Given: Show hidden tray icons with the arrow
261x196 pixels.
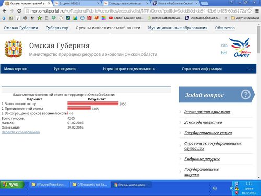Looking at the screenshot, I should 232,188.
